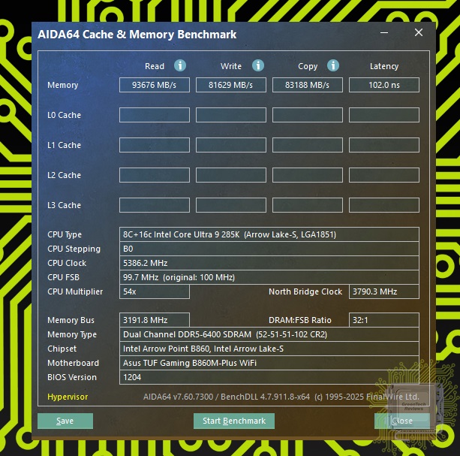Click the Save button
Screen dimensions: 460x456
pos(65,421)
